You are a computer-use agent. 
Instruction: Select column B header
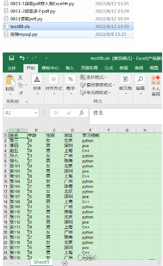36,130
